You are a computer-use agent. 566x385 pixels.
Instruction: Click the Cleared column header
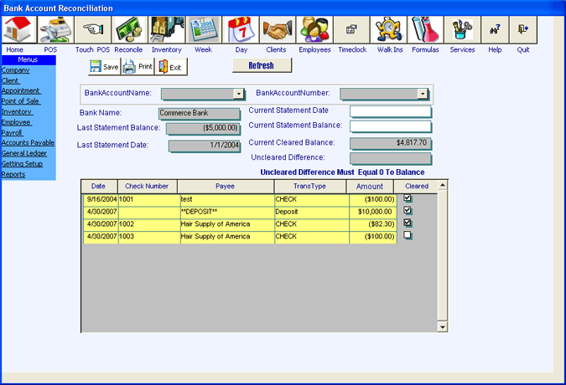click(x=416, y=187)
